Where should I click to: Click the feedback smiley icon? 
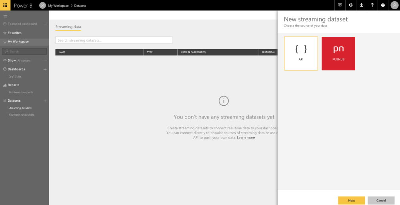383,5
